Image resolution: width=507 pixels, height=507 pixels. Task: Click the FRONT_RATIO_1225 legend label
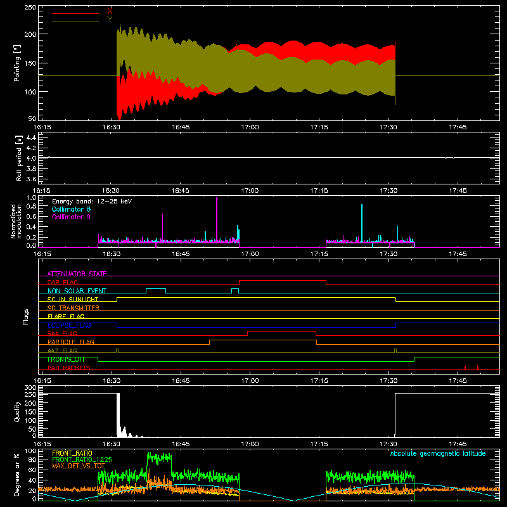[82, 459]
